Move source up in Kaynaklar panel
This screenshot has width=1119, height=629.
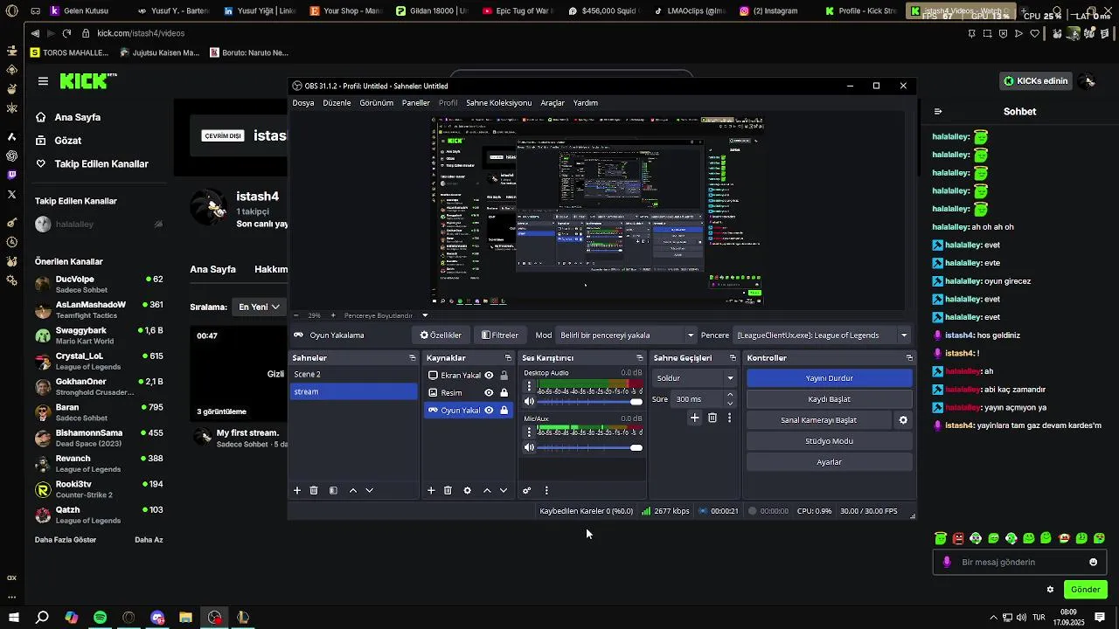point(487,491)
